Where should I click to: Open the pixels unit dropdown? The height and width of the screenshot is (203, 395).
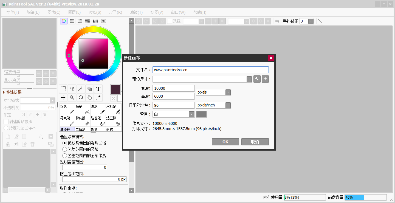tap(228, 92)
